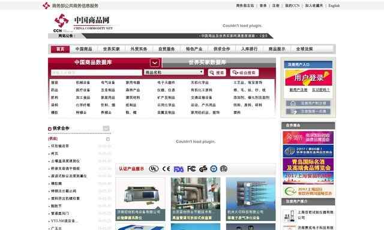Click the 加工食品 category link
This screenshot has width=384, height=230.
[83, 98]
